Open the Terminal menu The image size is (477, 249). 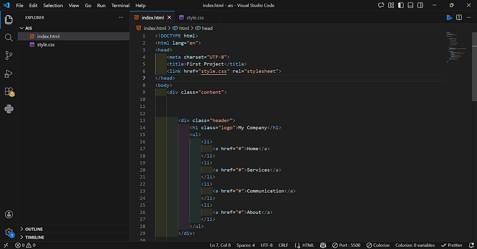pyautogui.click(x=120, y=5)
